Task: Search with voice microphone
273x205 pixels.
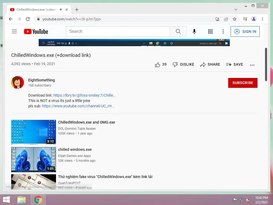Action: 194,31
